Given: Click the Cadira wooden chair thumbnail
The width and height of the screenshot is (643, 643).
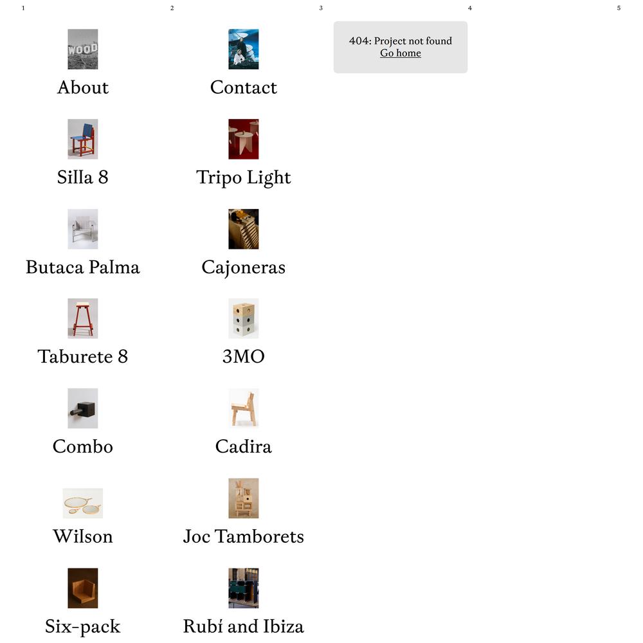Looking at the screenshot, I should point(244,408).
